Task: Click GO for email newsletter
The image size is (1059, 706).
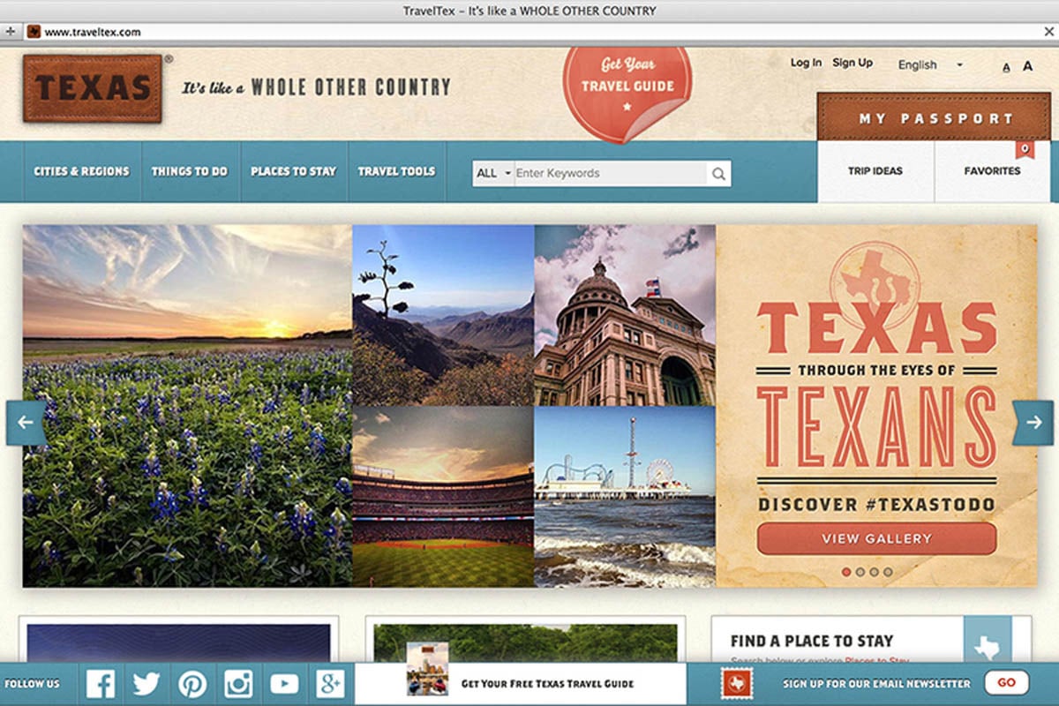Action: coord(1006,682)
